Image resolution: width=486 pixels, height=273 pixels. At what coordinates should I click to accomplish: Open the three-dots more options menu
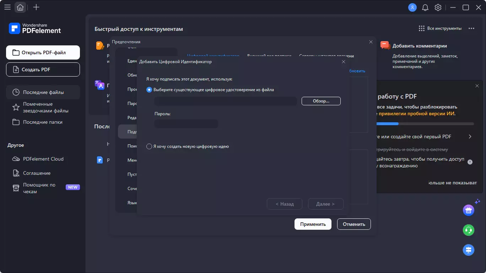point(471,28)
